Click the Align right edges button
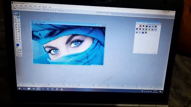This screenshot has width=191, height=107. pyautogui.click(x=56, y=11)
